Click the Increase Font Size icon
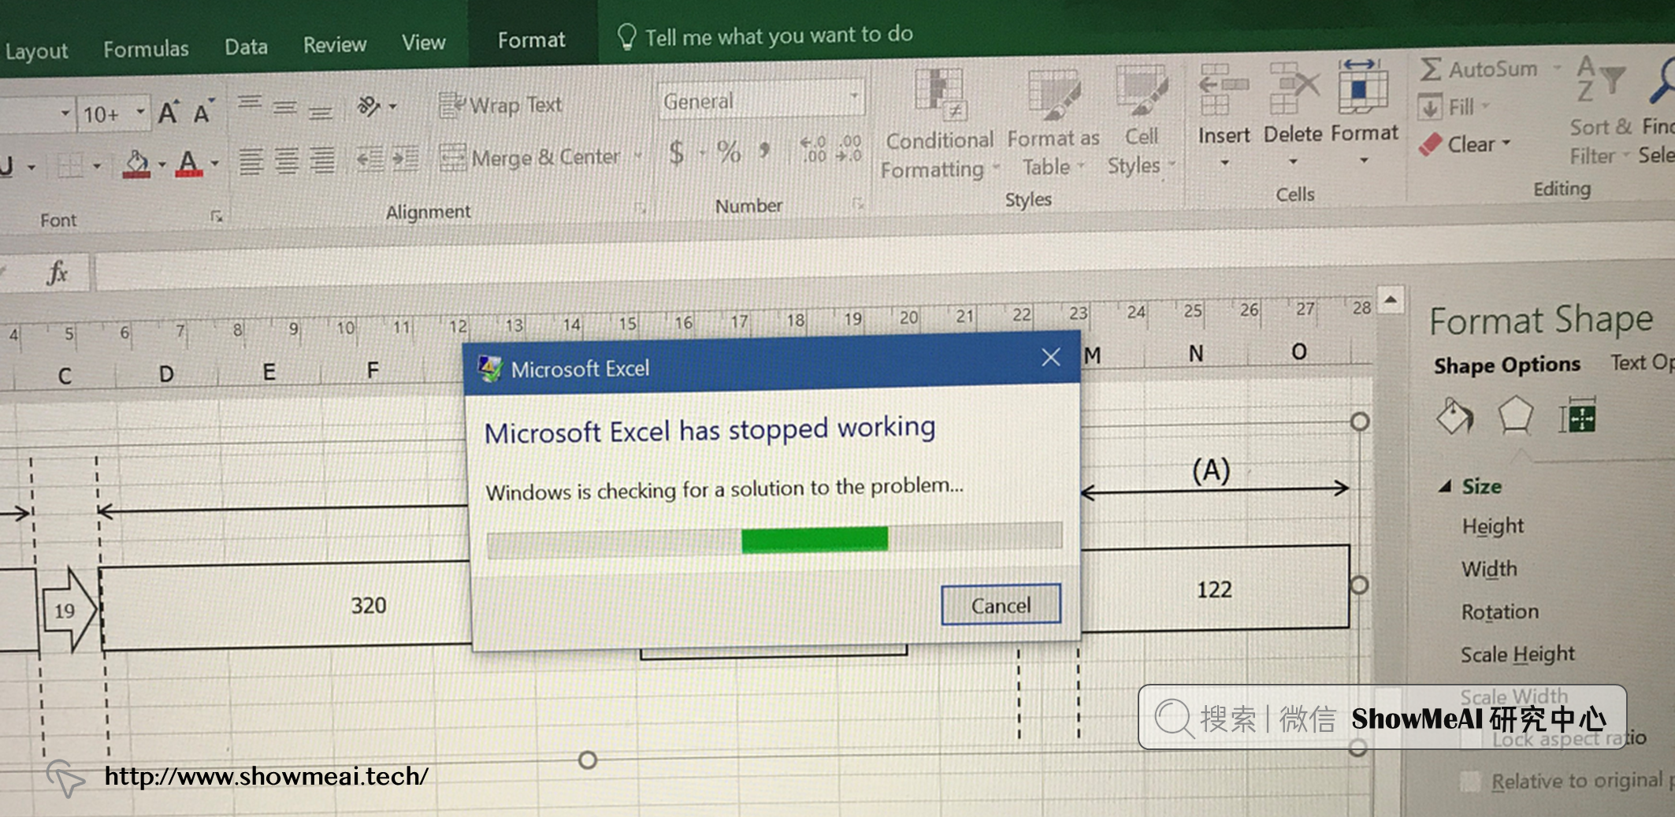This screenshot has width=1675, height=817. tap(169, 113)
